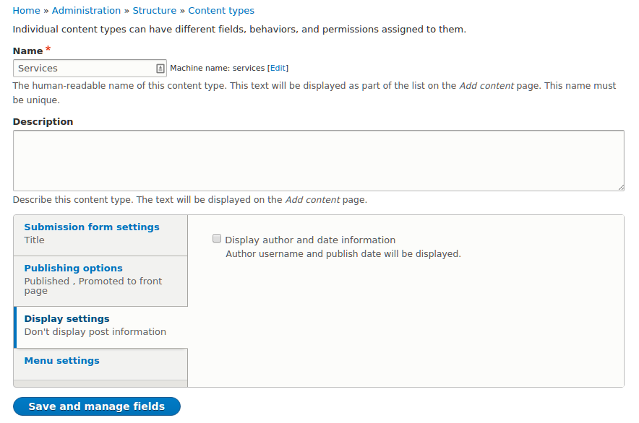Screen dimensions: 639x423
Task: Click the Description field label
Action: [x=43, y=122]
